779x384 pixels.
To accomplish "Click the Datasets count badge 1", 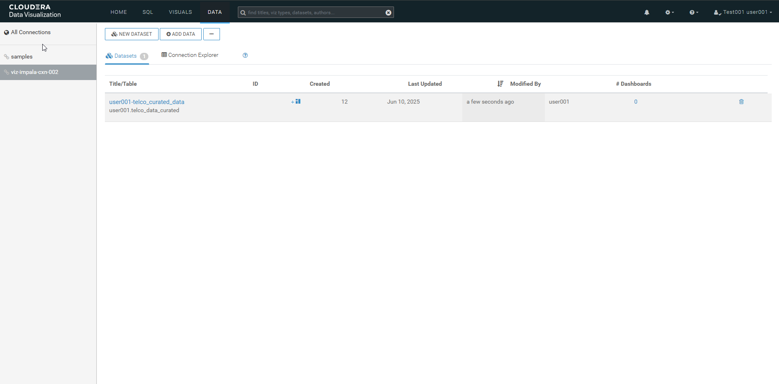I will tap(144, 56).
